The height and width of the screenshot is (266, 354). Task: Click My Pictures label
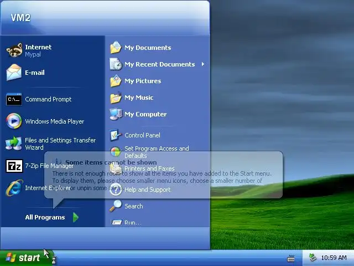pos(143,81)
